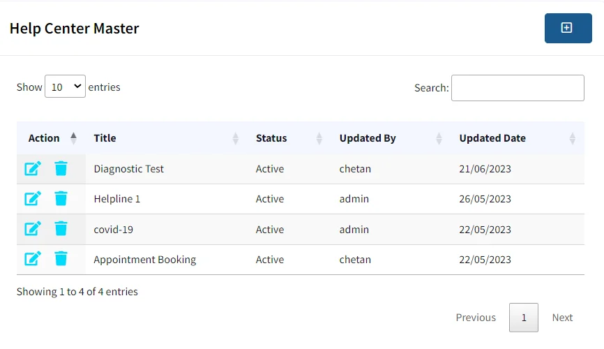Image resolution: width=604 pixels, height=349 pixels.
Task: Edit the Appointment Booking entry
Action: tap(33, 259)
